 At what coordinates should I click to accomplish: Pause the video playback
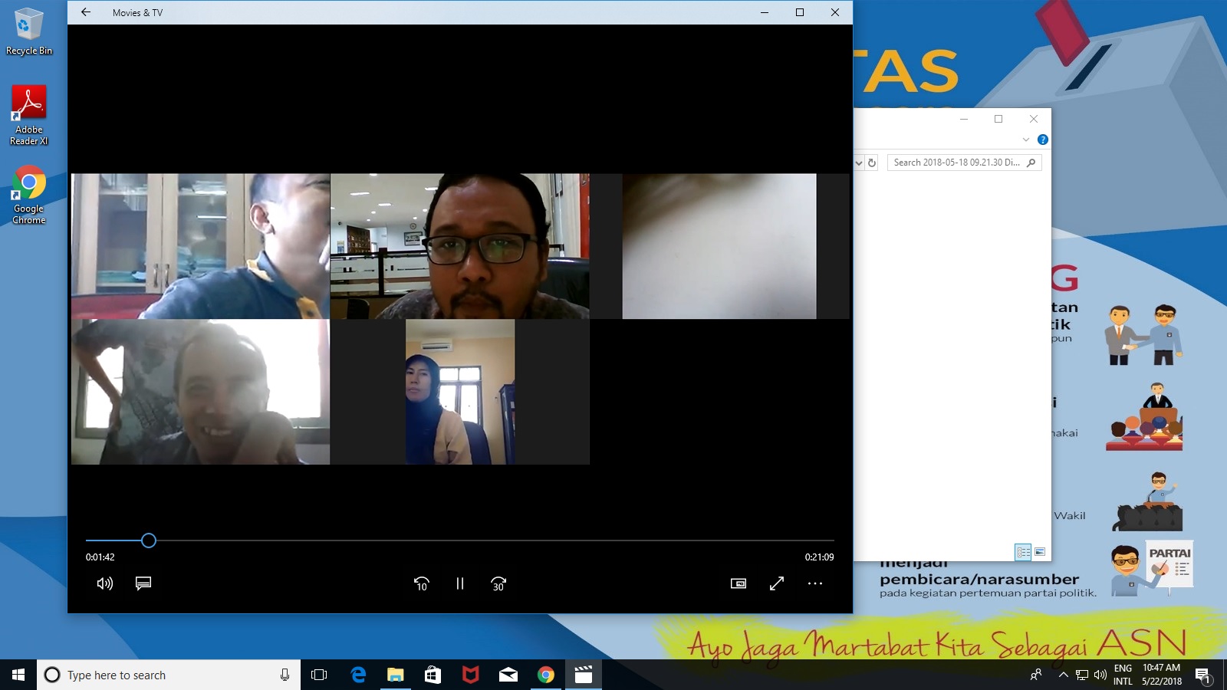460,583
